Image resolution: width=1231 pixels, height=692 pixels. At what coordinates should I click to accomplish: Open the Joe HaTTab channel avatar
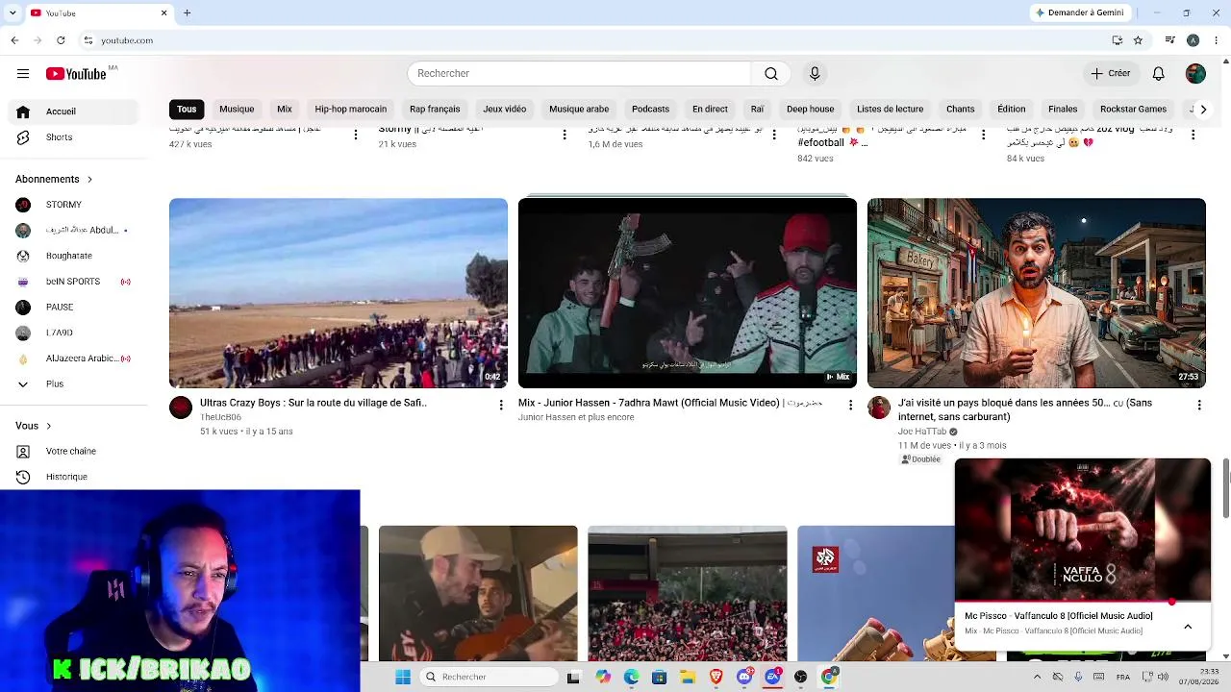pyautogui.click(x=879, y=408)
